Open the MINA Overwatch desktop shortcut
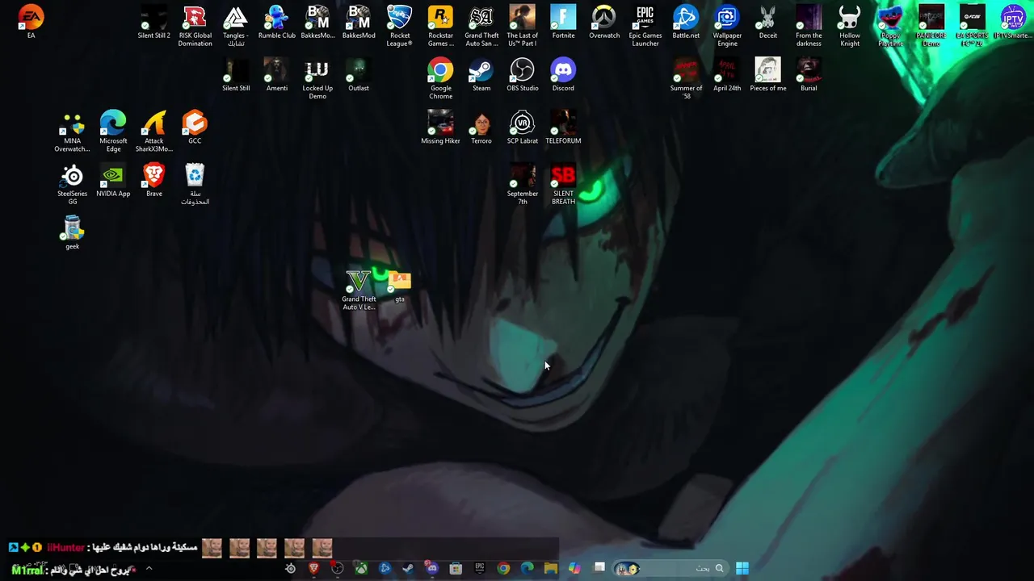Screen dimensions: 1034x581 [72, 131]
